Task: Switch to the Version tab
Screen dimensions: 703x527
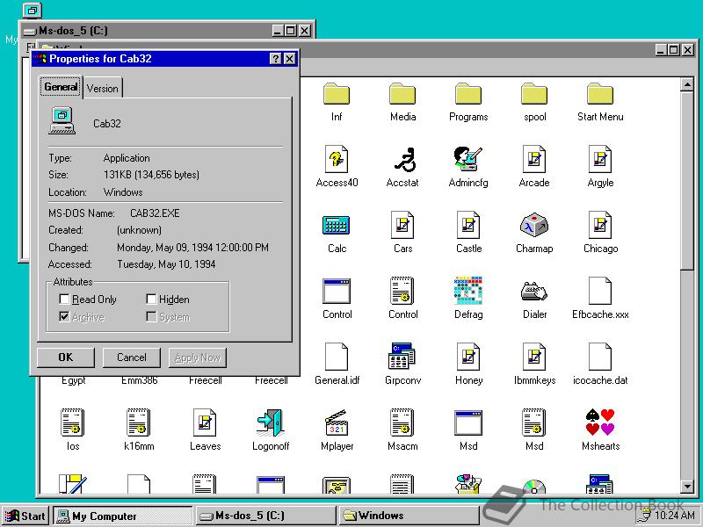Action: click(103, 89)
